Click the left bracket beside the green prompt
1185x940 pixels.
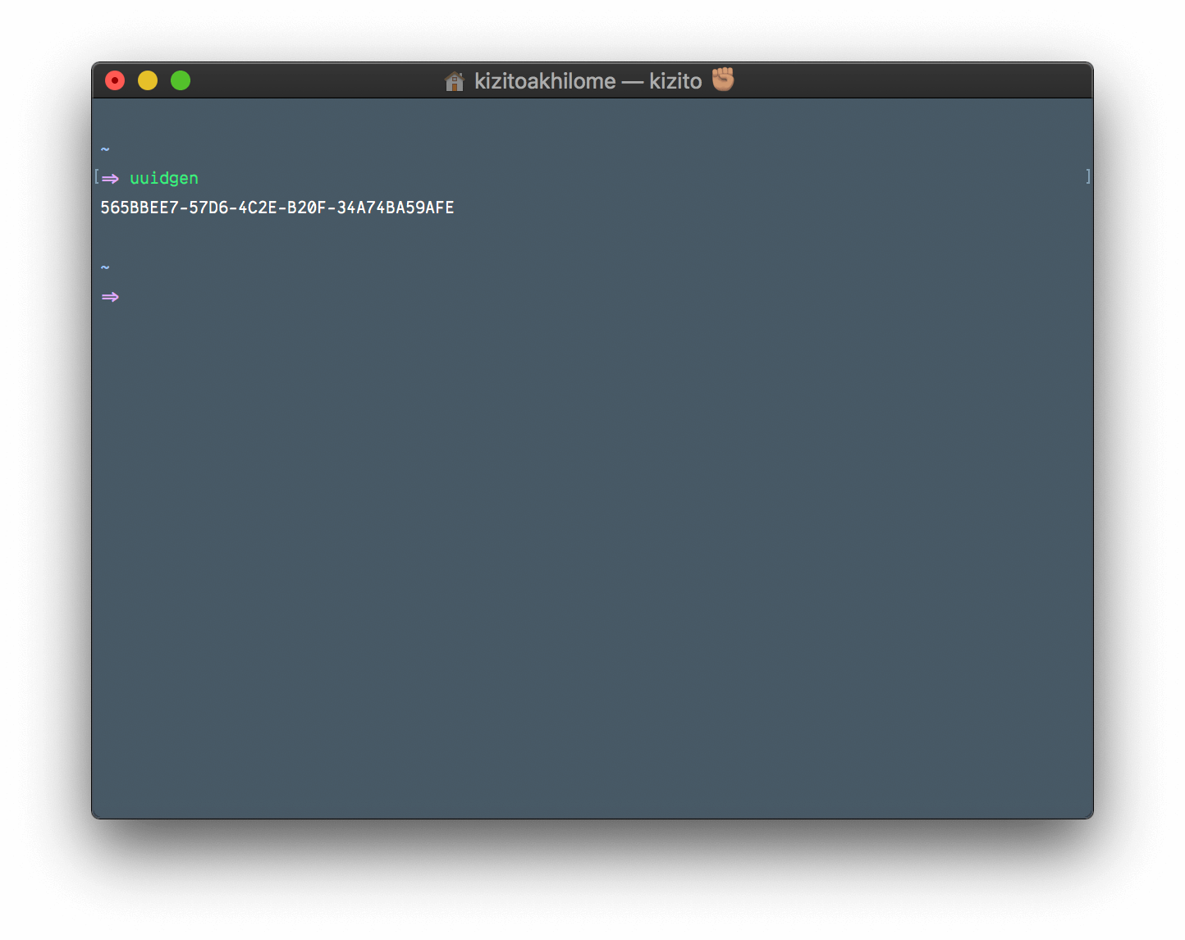click(98, 176)
